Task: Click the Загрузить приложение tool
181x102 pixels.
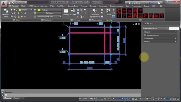Action: (95, 13)
